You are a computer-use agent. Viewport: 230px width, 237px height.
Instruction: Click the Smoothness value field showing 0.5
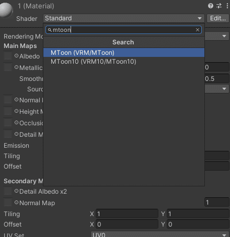217,79
